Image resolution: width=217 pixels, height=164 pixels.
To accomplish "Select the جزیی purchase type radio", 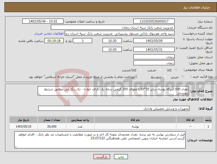I will click(183, 76).
